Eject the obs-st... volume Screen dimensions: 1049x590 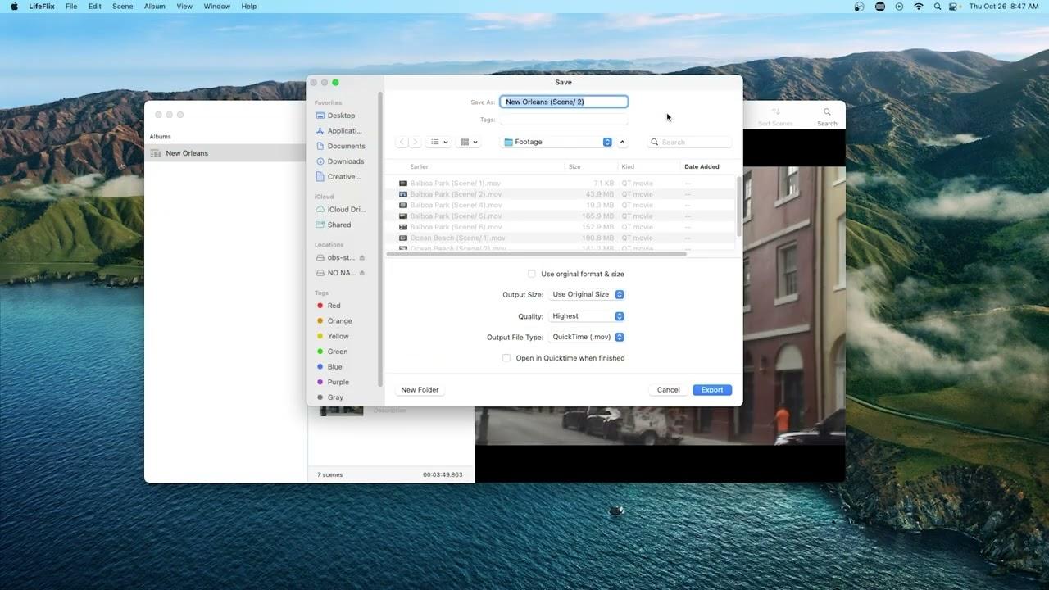(361, 258)
